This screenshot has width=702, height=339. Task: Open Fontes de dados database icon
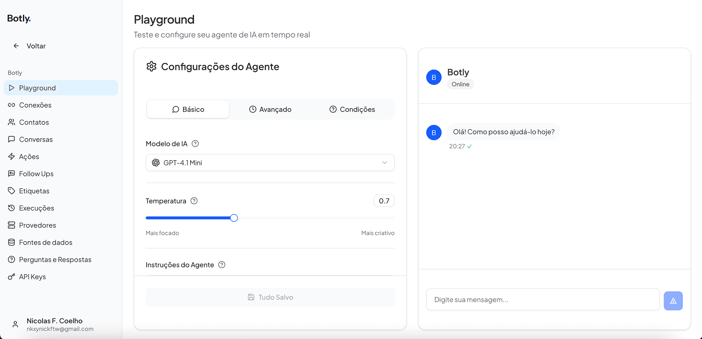click(11, 242)
